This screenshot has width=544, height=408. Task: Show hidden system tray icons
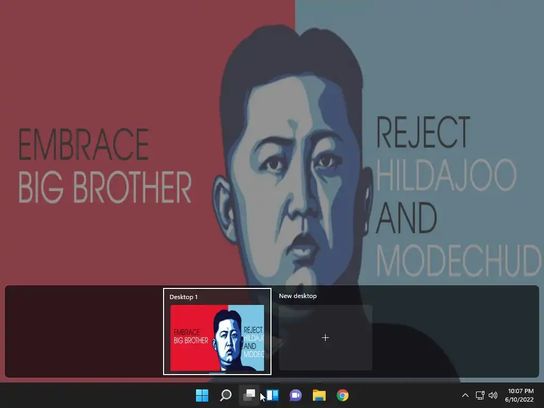tap(465, 395)
